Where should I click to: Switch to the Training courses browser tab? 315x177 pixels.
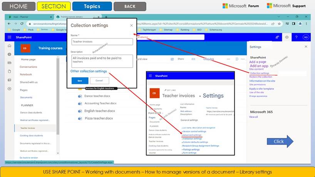(x=77, y=17)
